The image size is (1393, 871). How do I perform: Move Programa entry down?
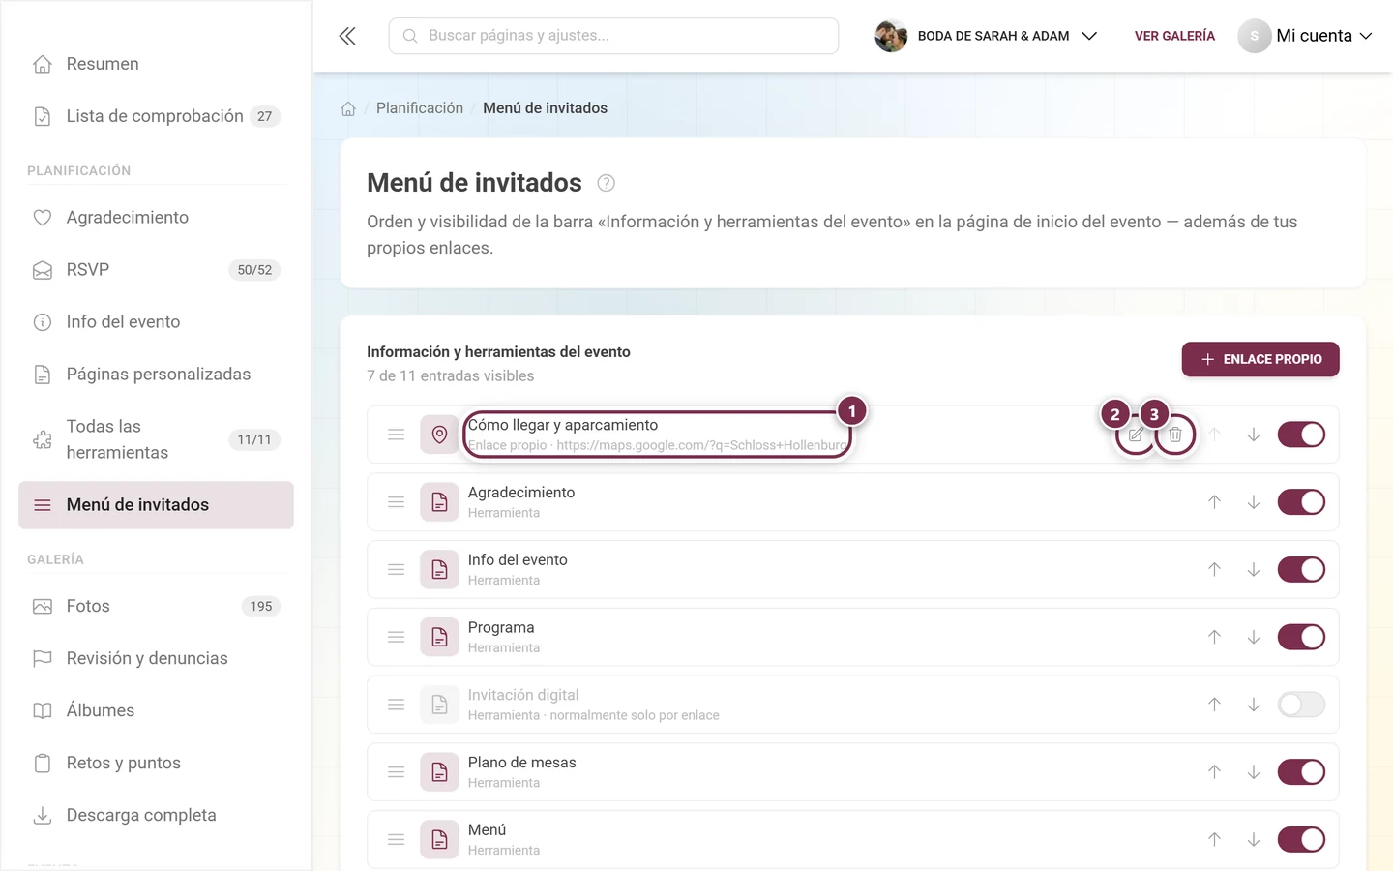coord(1254,637)
